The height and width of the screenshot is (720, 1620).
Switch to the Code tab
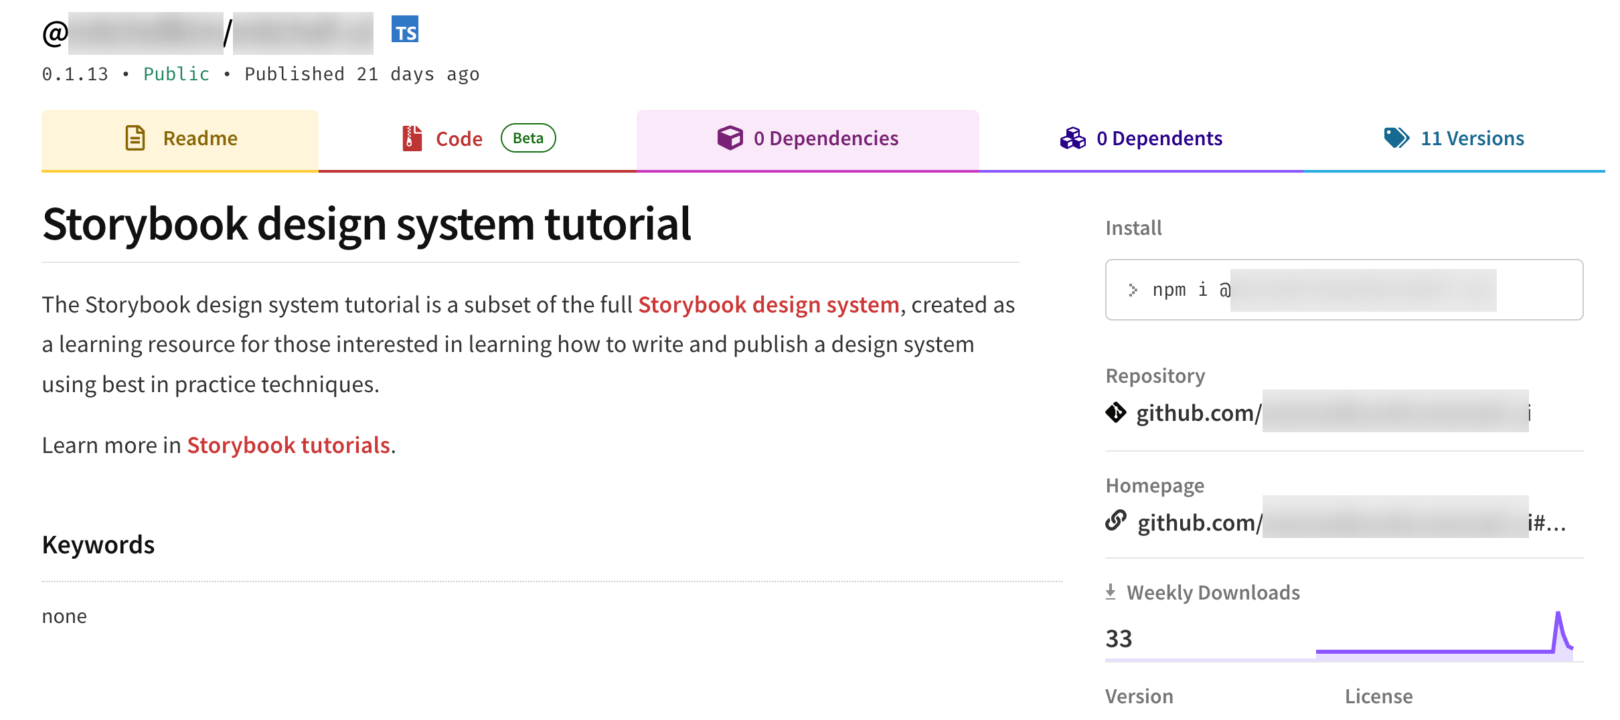click(x=477, y=139)
